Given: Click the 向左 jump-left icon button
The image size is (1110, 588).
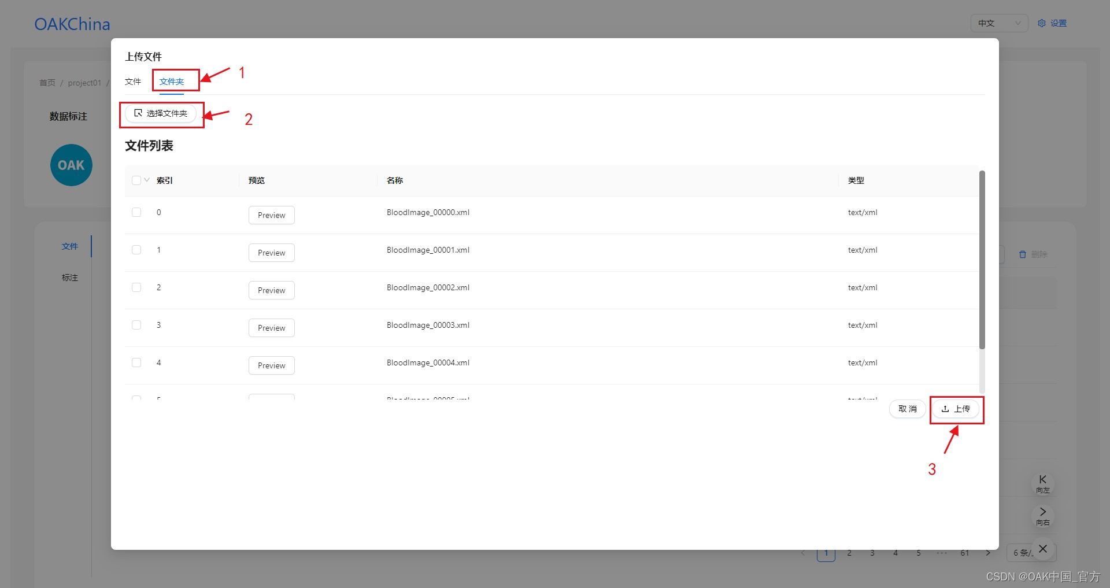Looking at the screenshot, I should tap(1043, 483).
